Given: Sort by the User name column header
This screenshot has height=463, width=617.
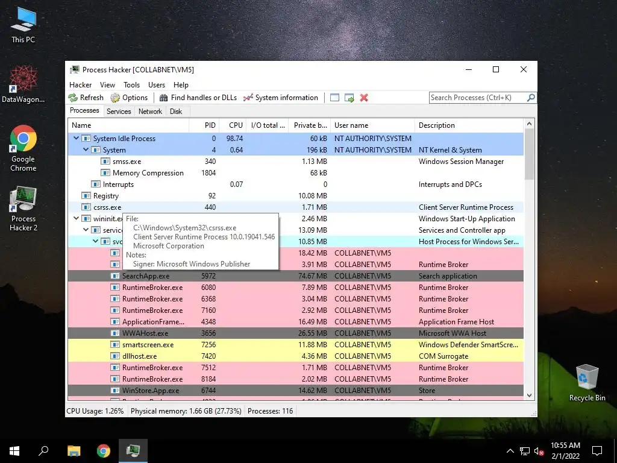Looking at the screenshot, I should (372, 125).
